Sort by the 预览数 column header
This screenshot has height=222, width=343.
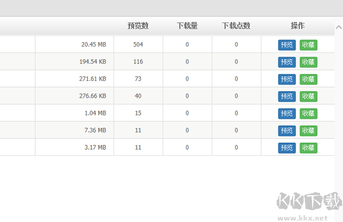[138, 26]
